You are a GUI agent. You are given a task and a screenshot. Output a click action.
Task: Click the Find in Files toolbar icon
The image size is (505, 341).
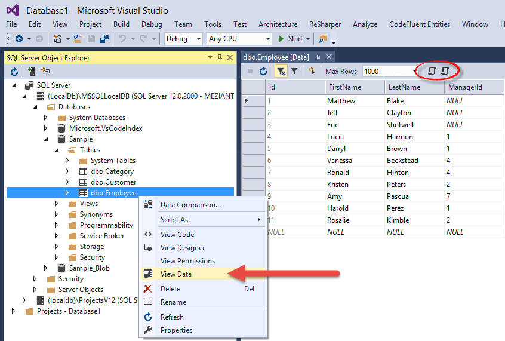[x=323, y=39]
